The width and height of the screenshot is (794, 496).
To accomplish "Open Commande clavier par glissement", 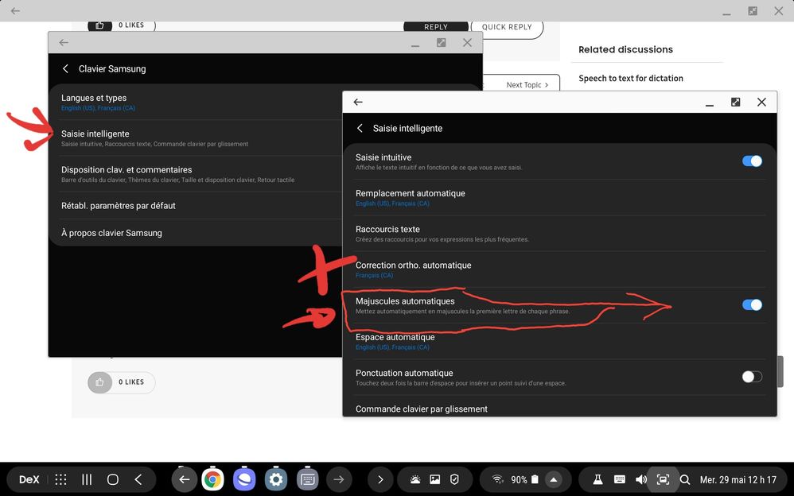I will pyautogui.click(x=559, y=408).
